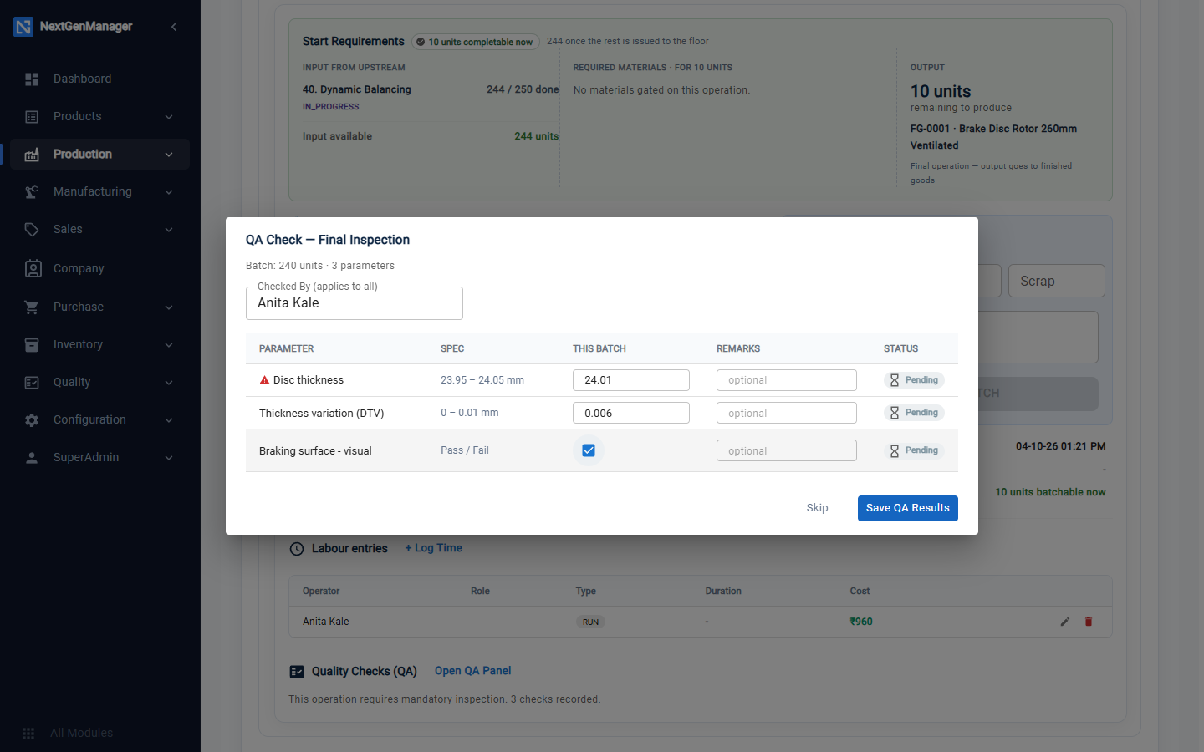Click the Scrap field behind the dialog

pyautogui.click(x=1057, y=281)
